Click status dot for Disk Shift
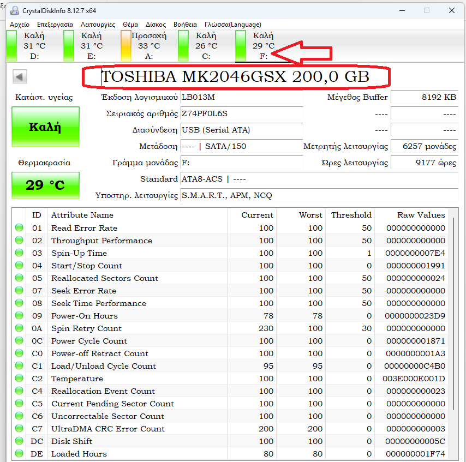The width and height of the screenshot is (466, 462). [19, 441]
